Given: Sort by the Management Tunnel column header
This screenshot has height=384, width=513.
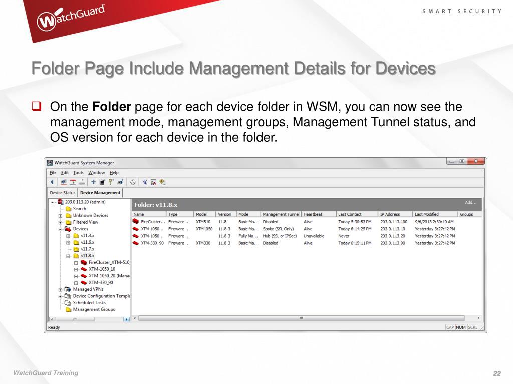Looking at the screenshot, I should (281, 214).
